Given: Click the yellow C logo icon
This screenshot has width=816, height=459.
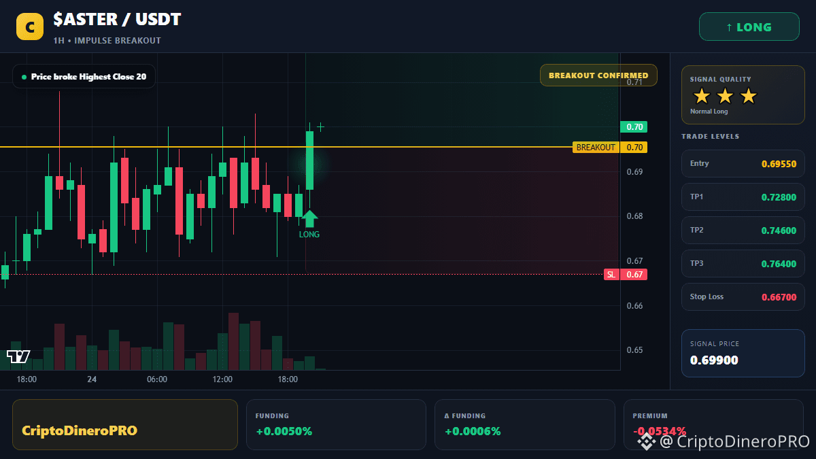Looking at the screenshot, I should point(29,27).
